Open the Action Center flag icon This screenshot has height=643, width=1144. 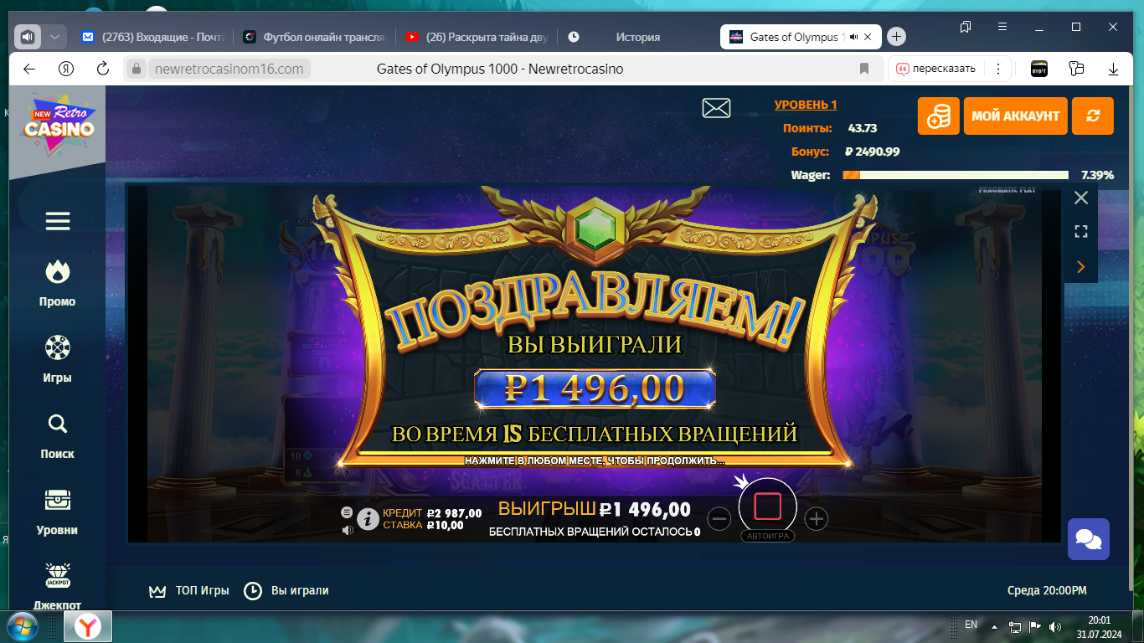coord(1034,626)
